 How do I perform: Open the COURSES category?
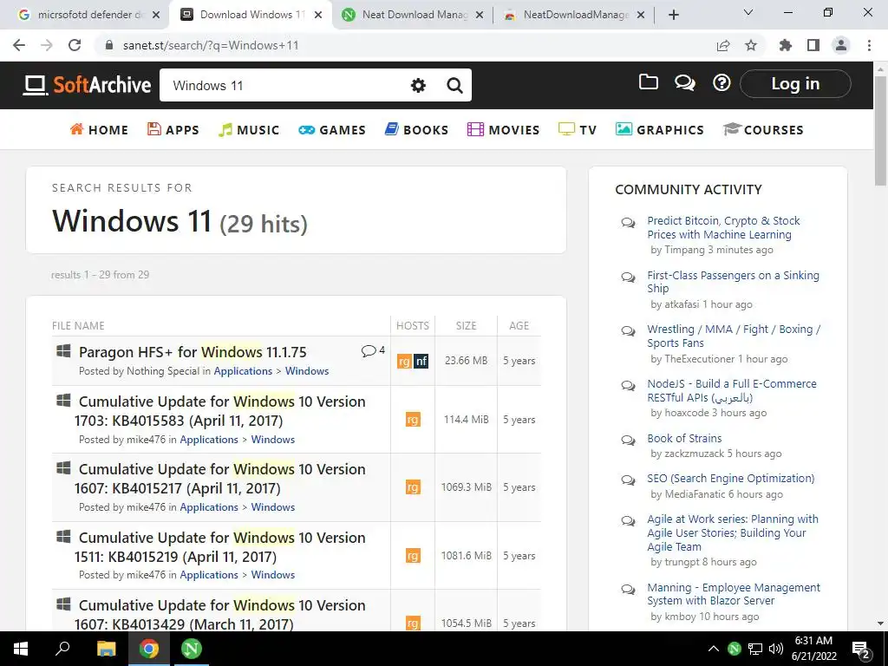tap(763, 130)
